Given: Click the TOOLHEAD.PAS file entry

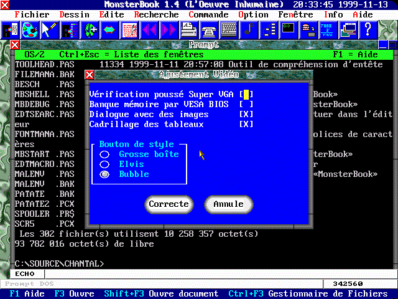Looking at the screenshot, I should 45,65.
